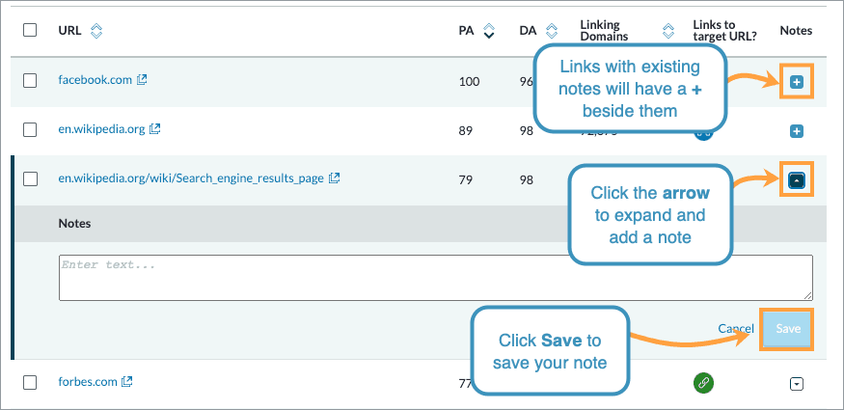
Task: Collapse the notes arrow for Search_engine_results_page
Action: [x=796, y=178]
